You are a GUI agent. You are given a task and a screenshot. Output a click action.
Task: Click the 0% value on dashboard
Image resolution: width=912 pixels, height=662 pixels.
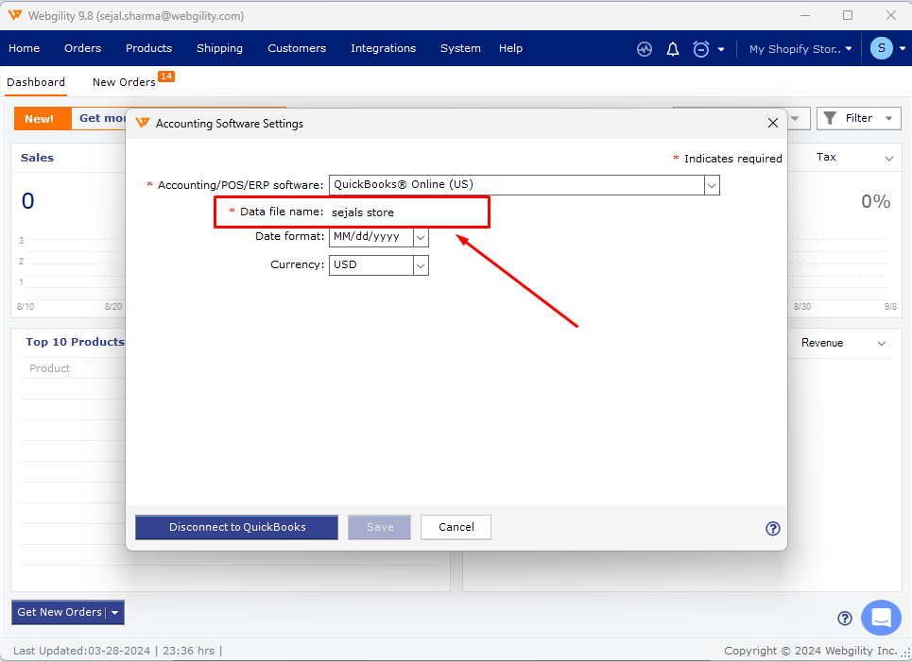pyautogui.click(x=876, y=202)
